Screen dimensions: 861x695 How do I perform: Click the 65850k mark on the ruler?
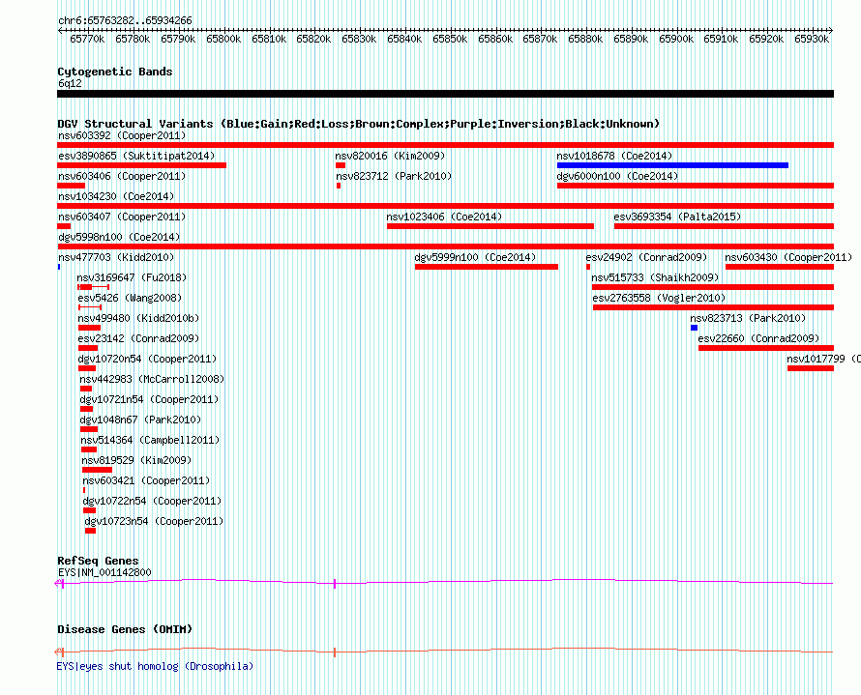(450, 39)
